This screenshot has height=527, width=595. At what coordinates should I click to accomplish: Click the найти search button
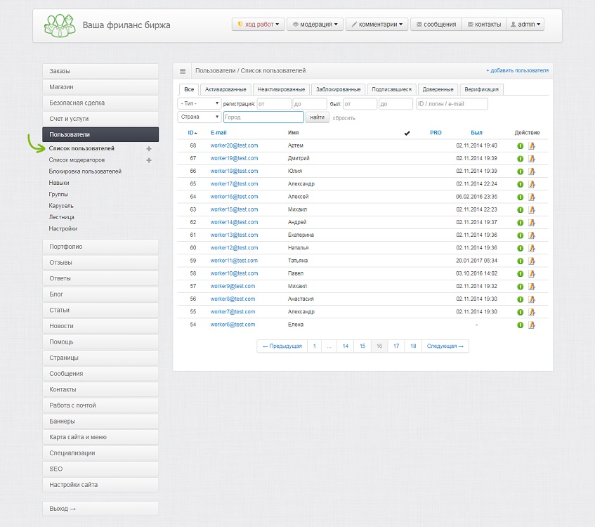tap(318, 117)
